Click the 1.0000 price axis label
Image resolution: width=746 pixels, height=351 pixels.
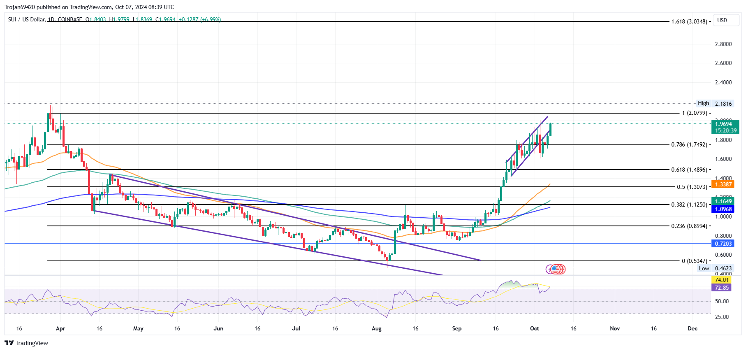pos(723,216)
